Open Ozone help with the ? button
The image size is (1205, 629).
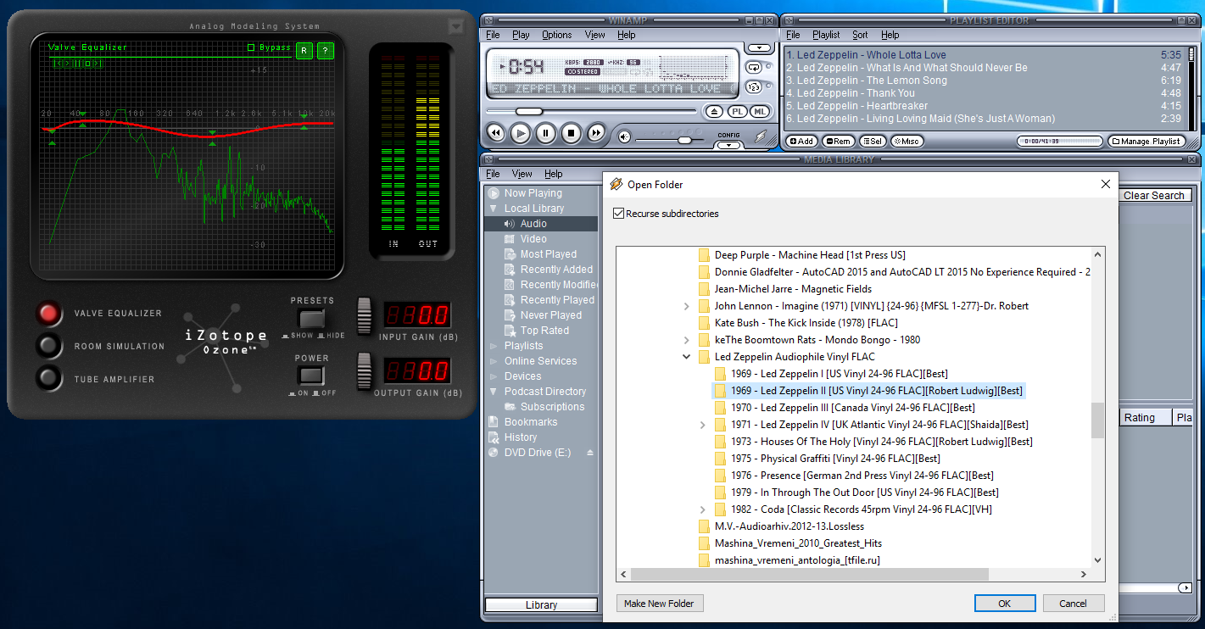coord(326,50)
